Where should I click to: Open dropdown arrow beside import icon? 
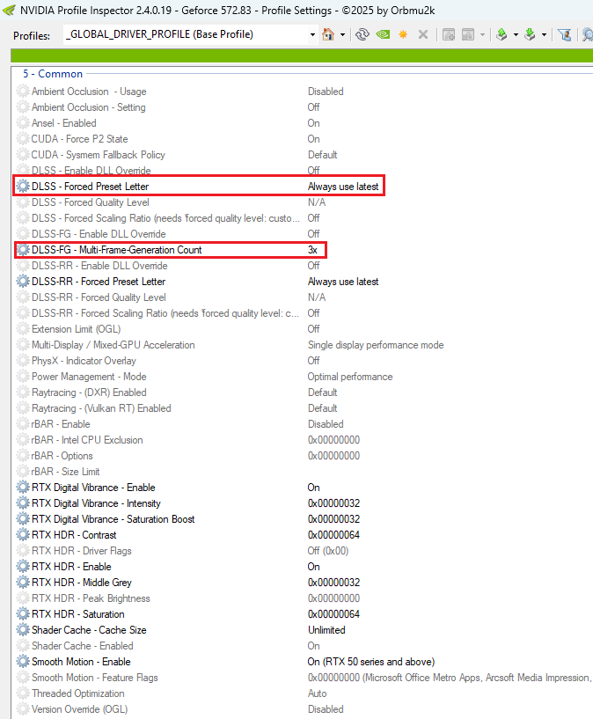544,35
